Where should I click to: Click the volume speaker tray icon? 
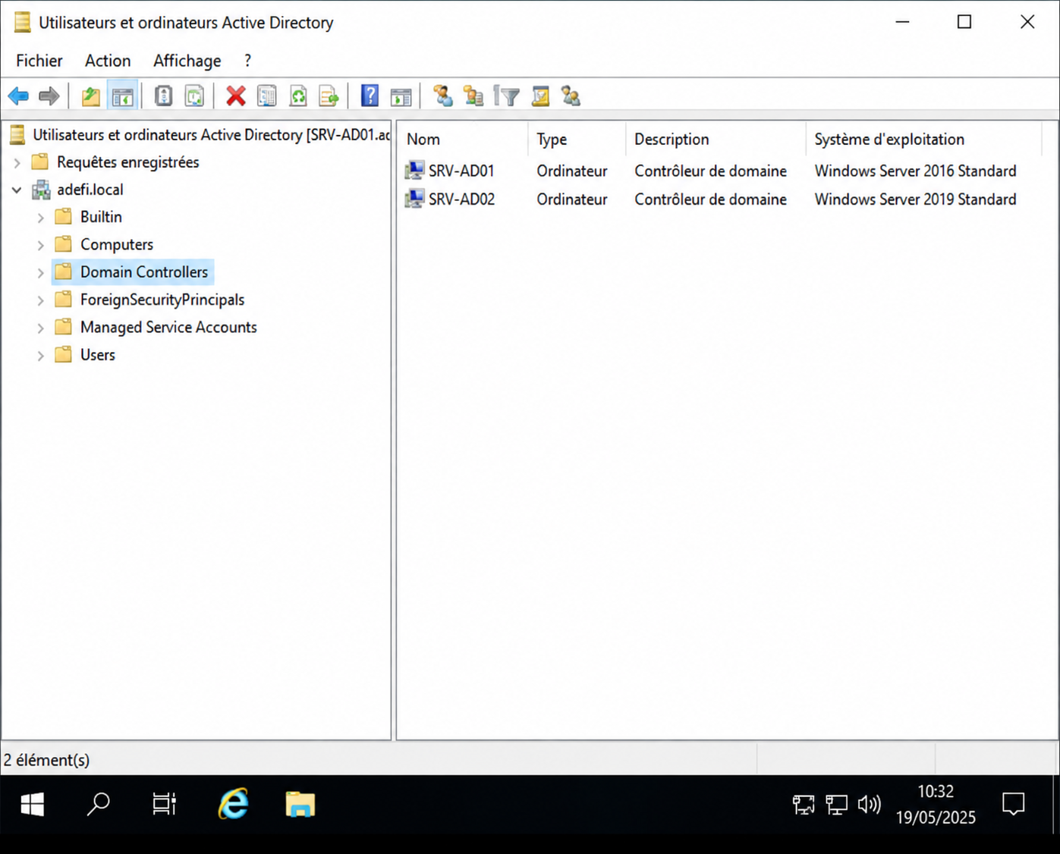pyautogui.click(x=870, y=804)
